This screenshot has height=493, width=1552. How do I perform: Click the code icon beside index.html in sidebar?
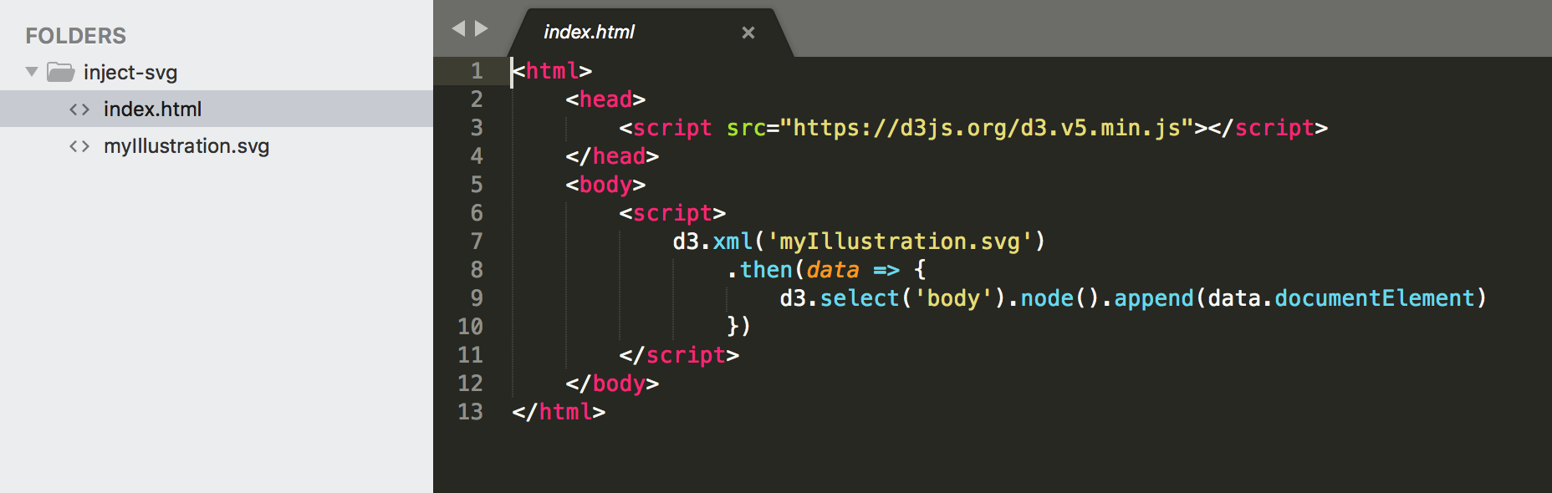coord(79,109)
